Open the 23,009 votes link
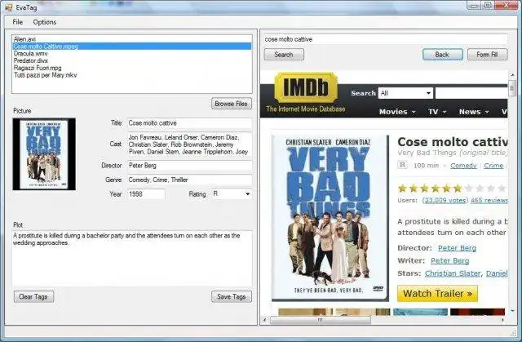Viewport: 522px width, 342px height. point(445,200)
